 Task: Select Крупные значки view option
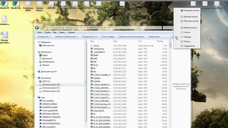point(189,17)
